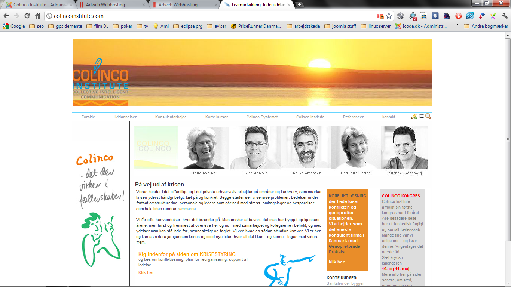Open the PriceRunner Danmark bookmark
The width and height of the screenshot is (511, 287).
[256, 26]
